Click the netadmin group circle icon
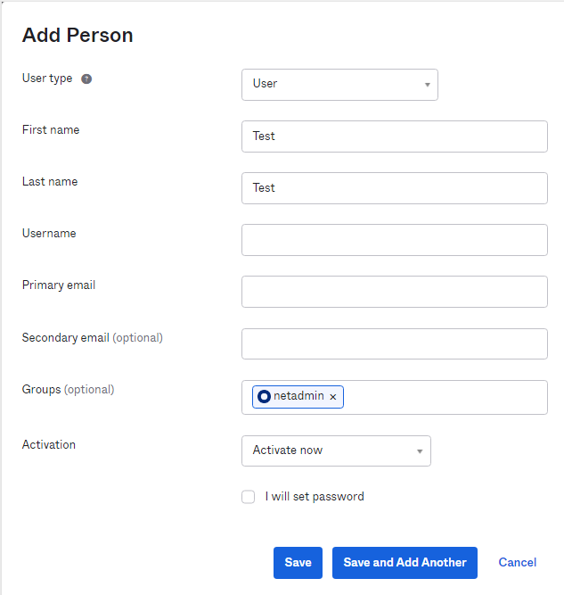 (264, 396)
